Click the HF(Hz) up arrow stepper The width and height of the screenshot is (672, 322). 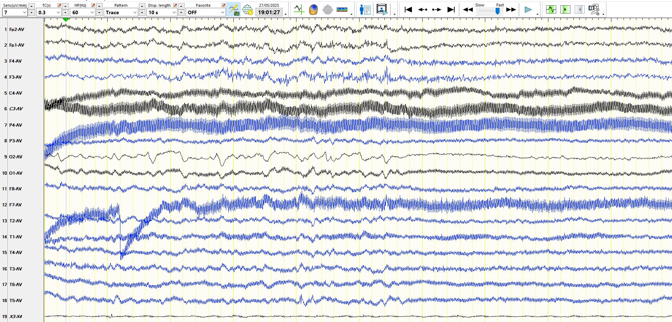[x=99, y=6]
